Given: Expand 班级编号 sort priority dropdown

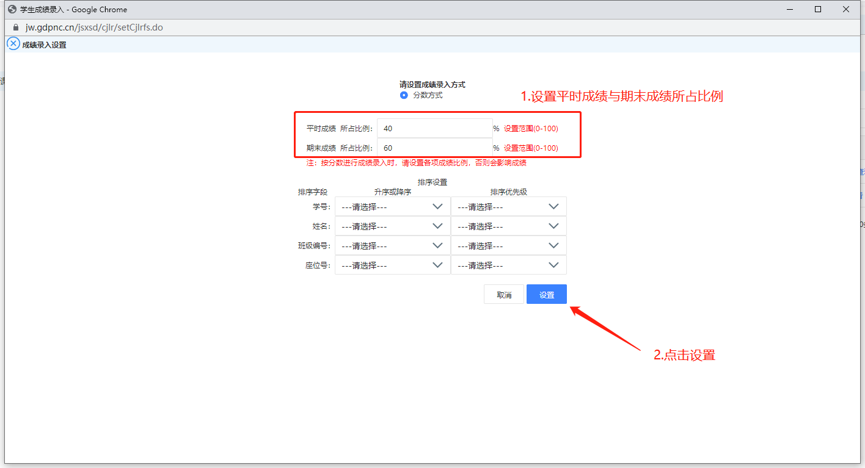Looking at the screenshot, I should [508, 246].
